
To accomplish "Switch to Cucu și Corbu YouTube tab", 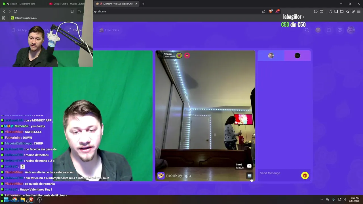I will (x=67, y=4).
